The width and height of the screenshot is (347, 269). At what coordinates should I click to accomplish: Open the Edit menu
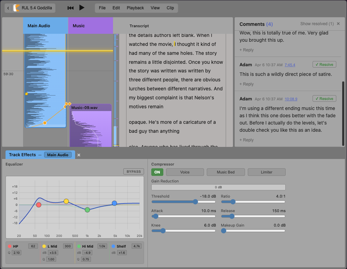[x=116, y=8]
